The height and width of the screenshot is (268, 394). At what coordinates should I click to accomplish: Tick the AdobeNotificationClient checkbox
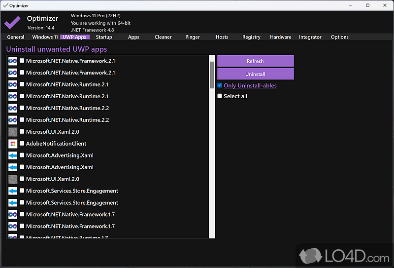(22, 143)
